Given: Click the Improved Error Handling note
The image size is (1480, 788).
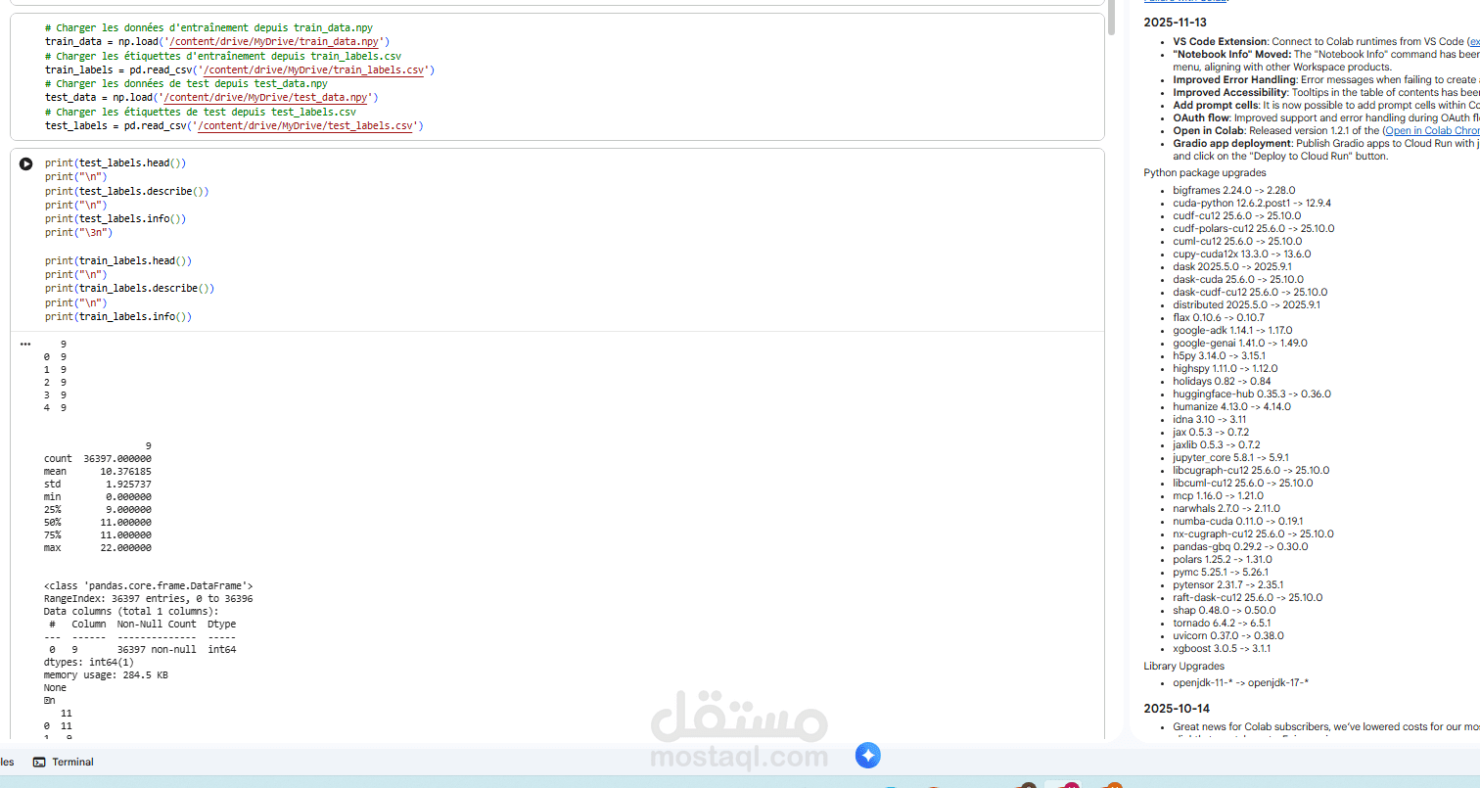Looking at the screenshot, I should pyautogui.click(x=1326, y=79).
